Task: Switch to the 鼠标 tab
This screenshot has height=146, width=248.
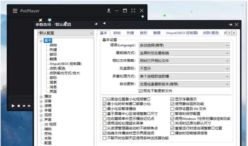Action: pos(143,33)
